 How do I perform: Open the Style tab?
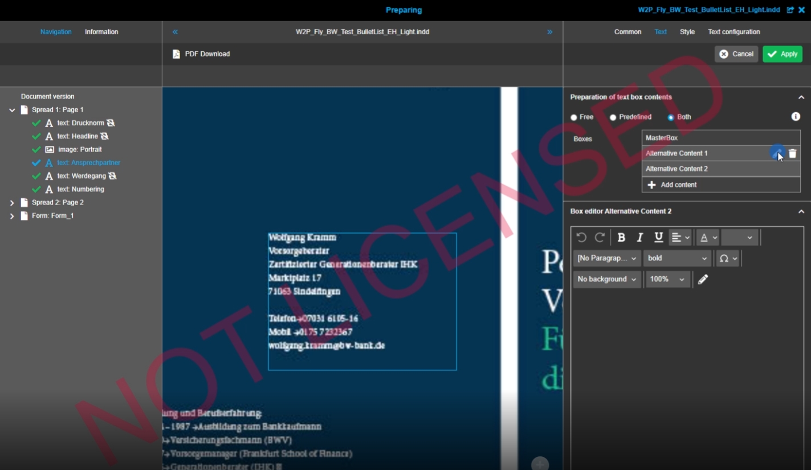tap(687, 32)
